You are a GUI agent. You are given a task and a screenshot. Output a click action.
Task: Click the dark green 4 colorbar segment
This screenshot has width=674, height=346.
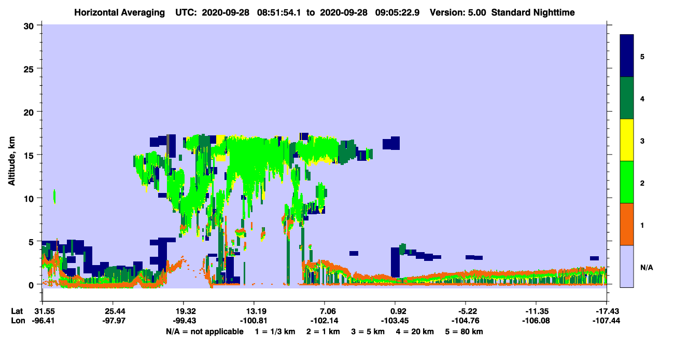tap(627, 98)
